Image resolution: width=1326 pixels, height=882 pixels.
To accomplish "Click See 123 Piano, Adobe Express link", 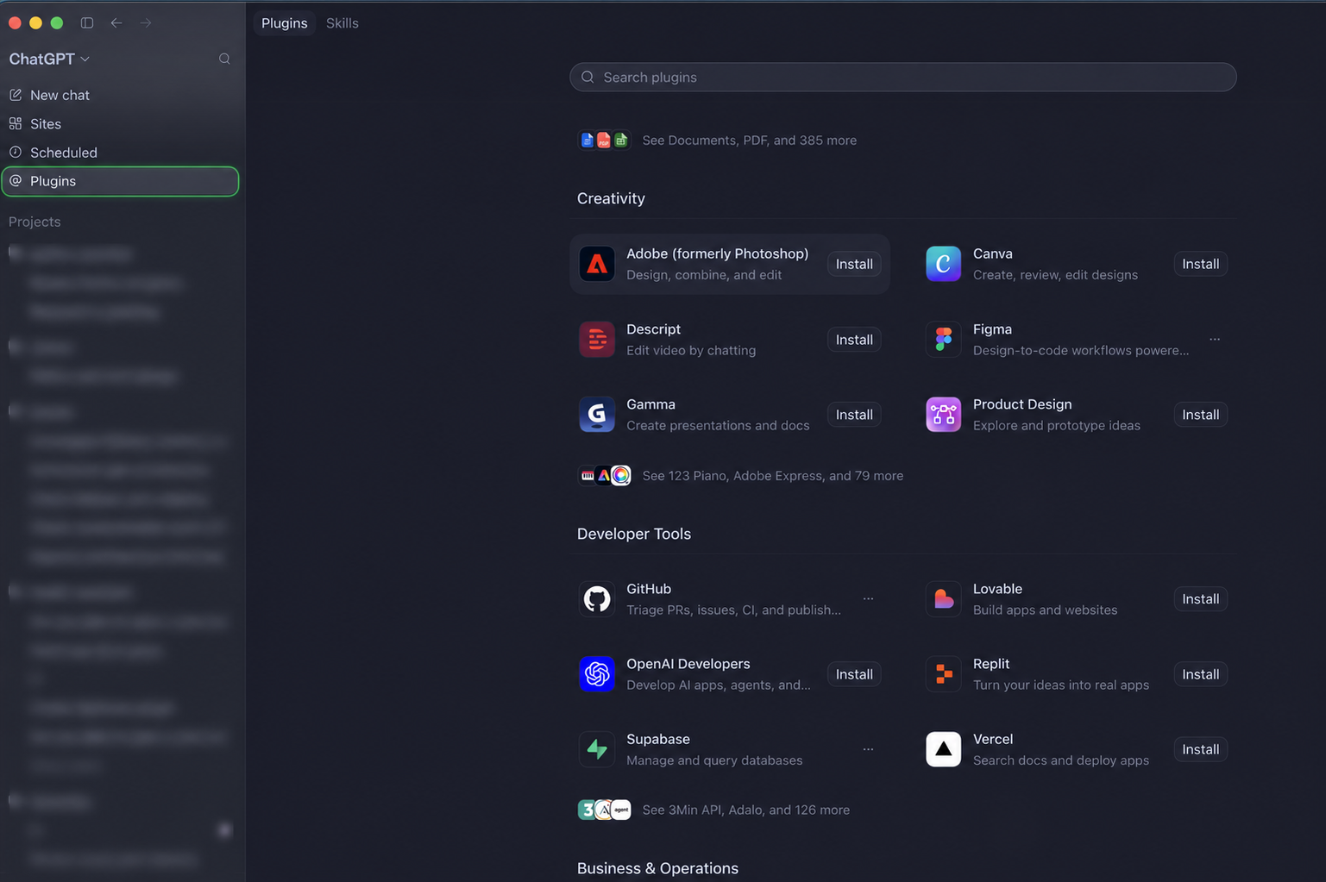I will [772, 476].
